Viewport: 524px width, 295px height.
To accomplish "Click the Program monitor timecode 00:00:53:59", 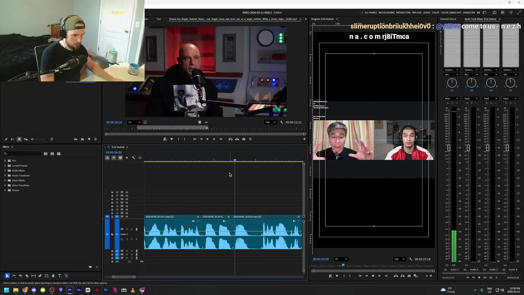I will click(321, 259).
